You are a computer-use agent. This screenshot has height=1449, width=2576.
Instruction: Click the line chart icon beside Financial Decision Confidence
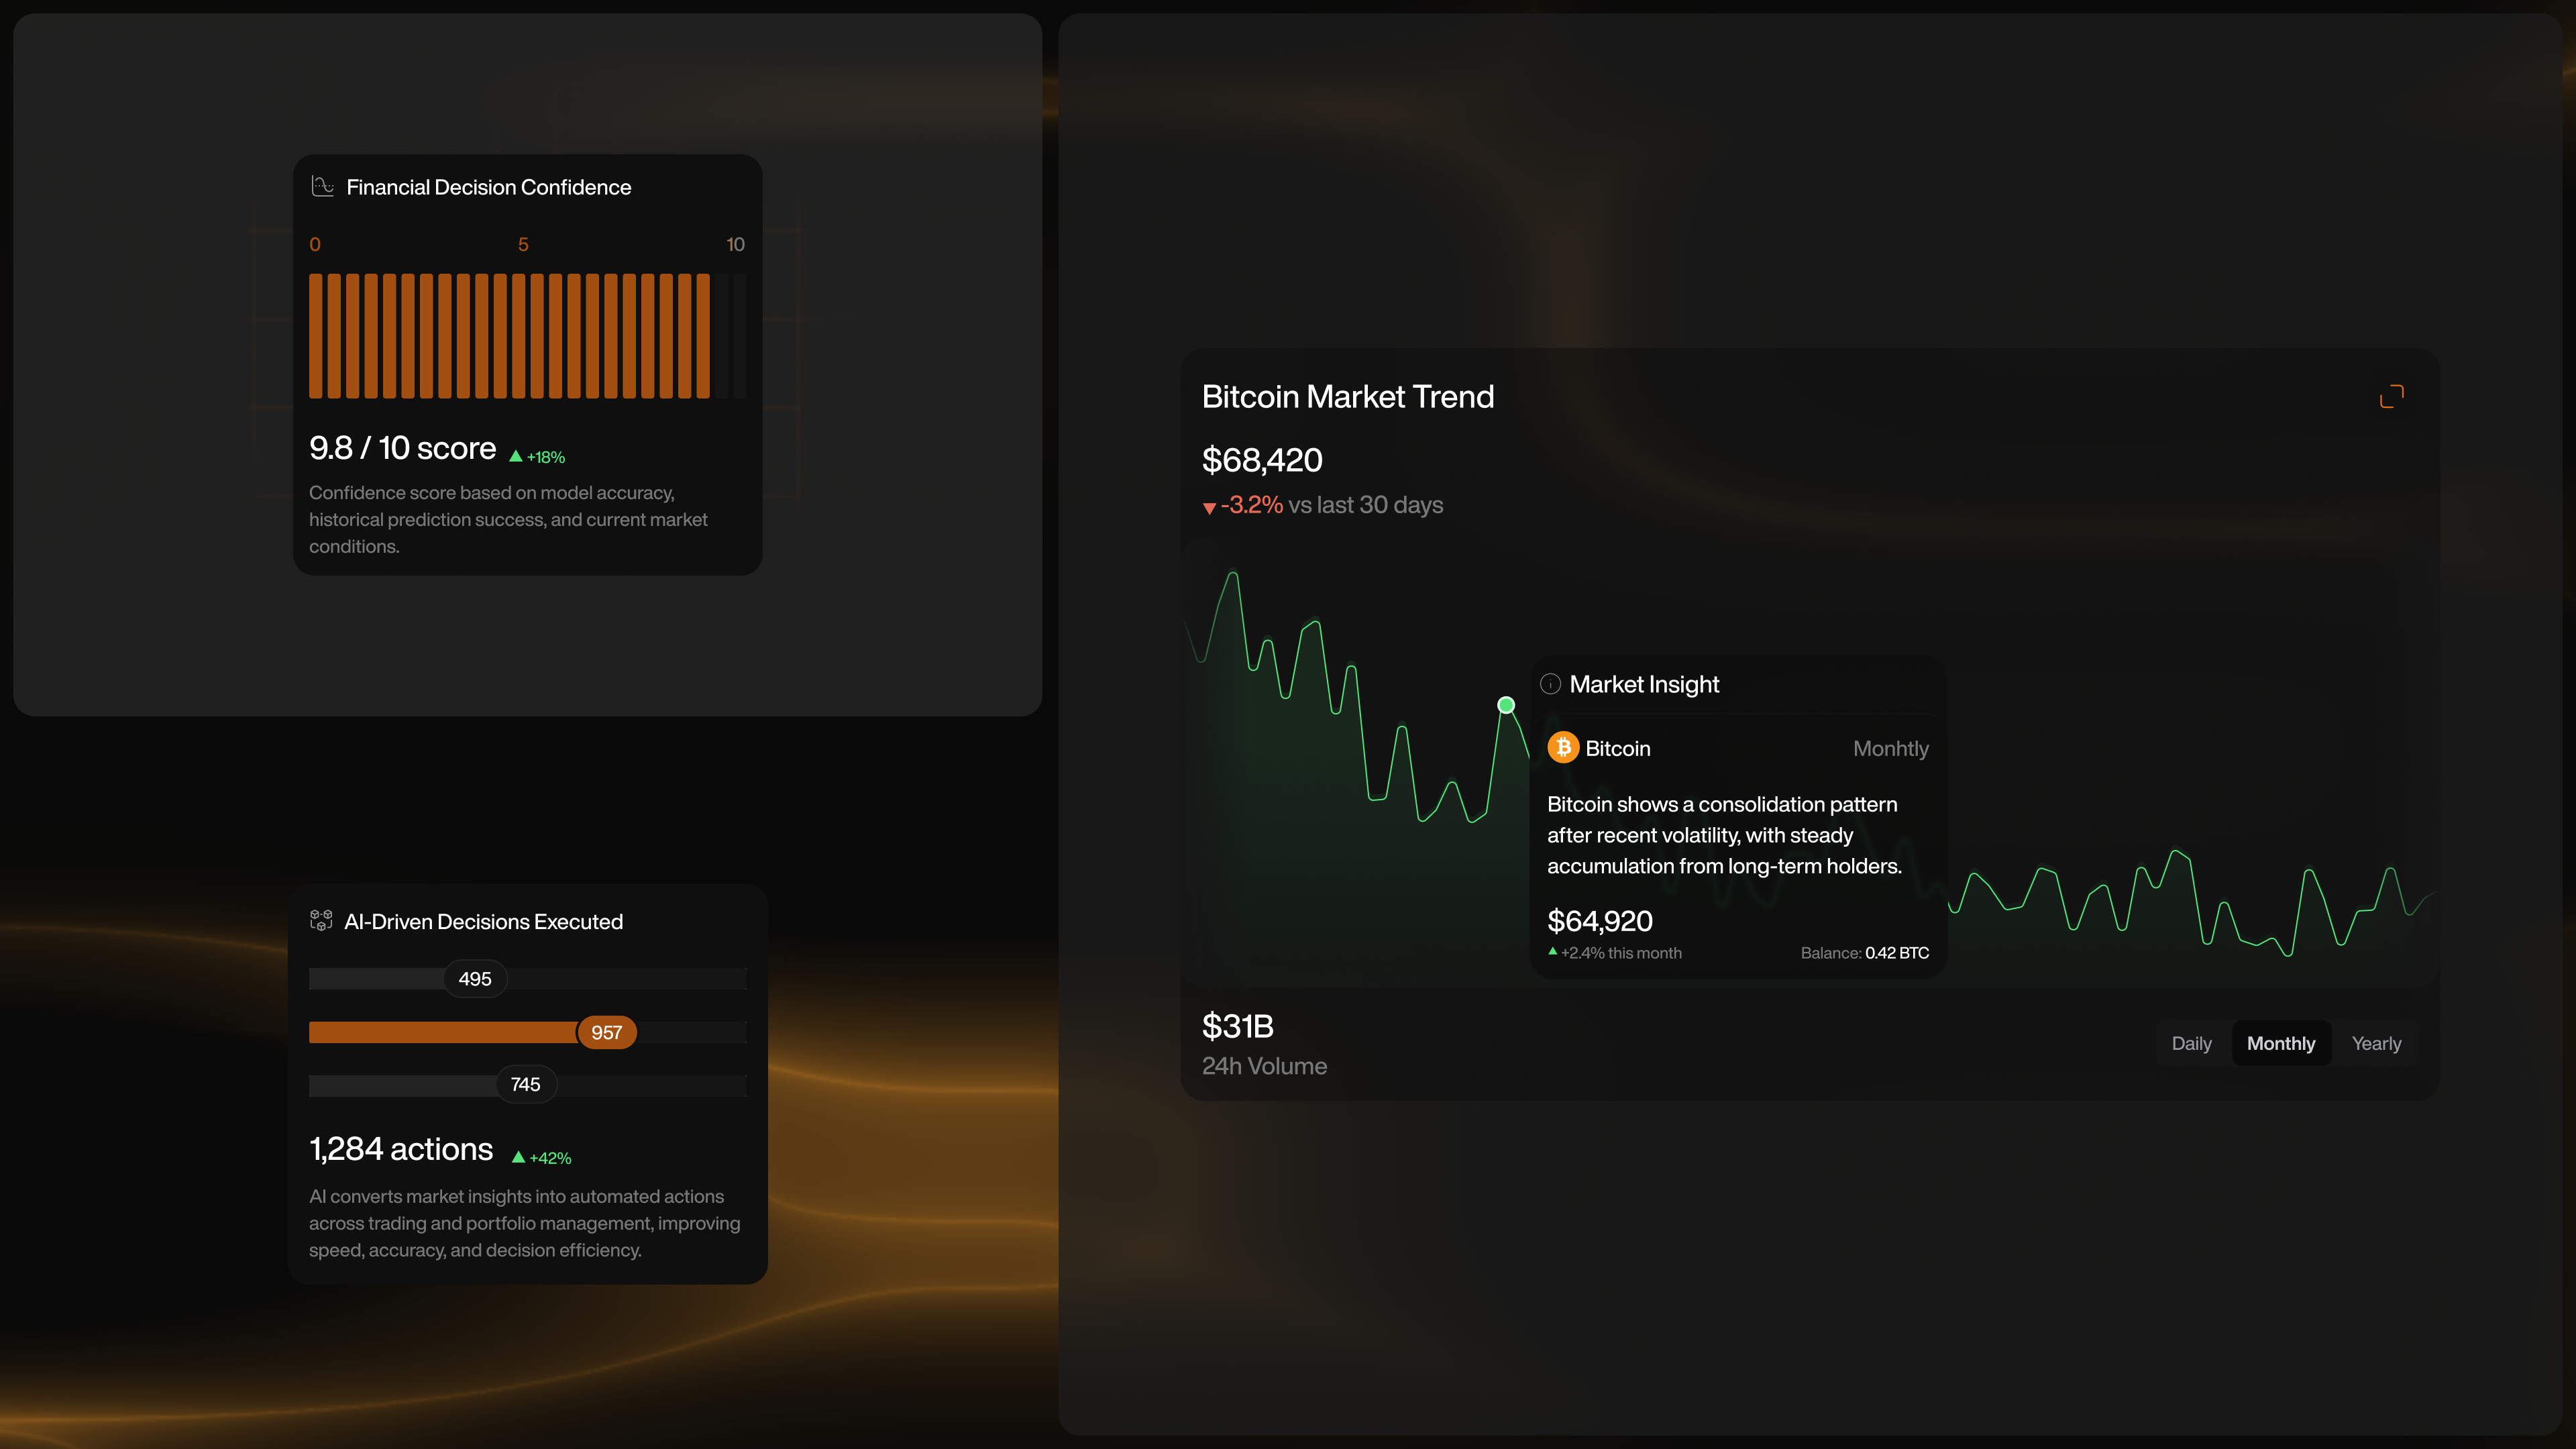point(322,186)
